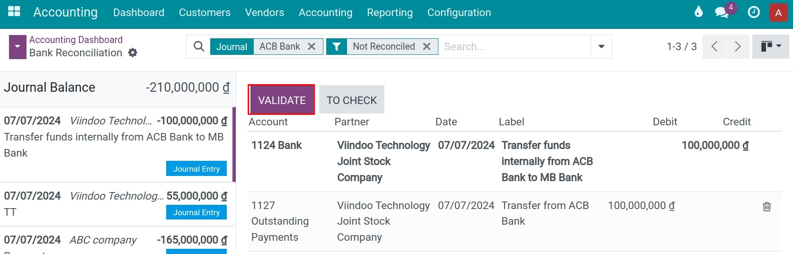Click the funnel filter icon
Viewport: 793px width, 254px height.
tap(337, 46)
